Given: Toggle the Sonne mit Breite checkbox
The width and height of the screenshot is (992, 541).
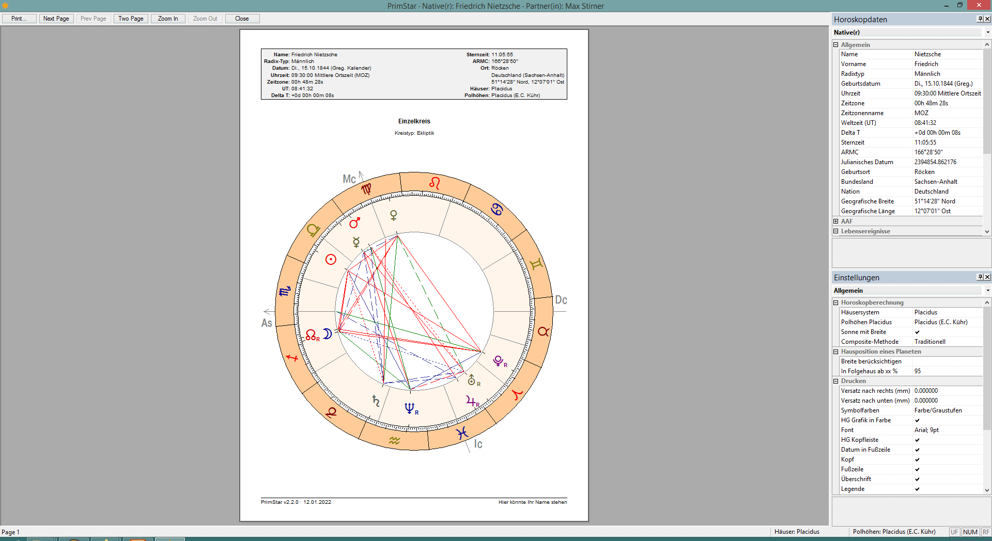Looking at the screenshot, I should click(x=917, y=332).
